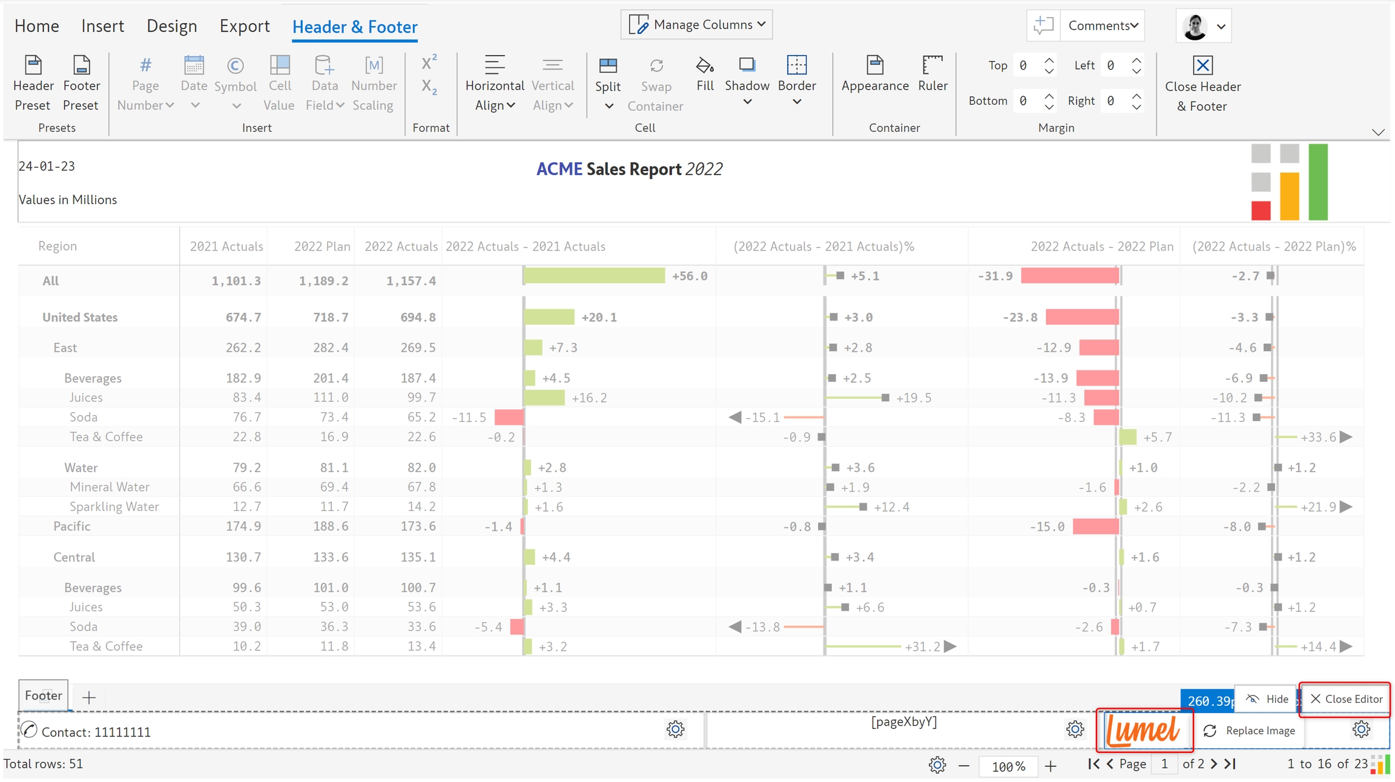The height and width of the screenshot is (782, 1395).
Task: Click the Footer Preset icon
Action: (x=81, y=65)
